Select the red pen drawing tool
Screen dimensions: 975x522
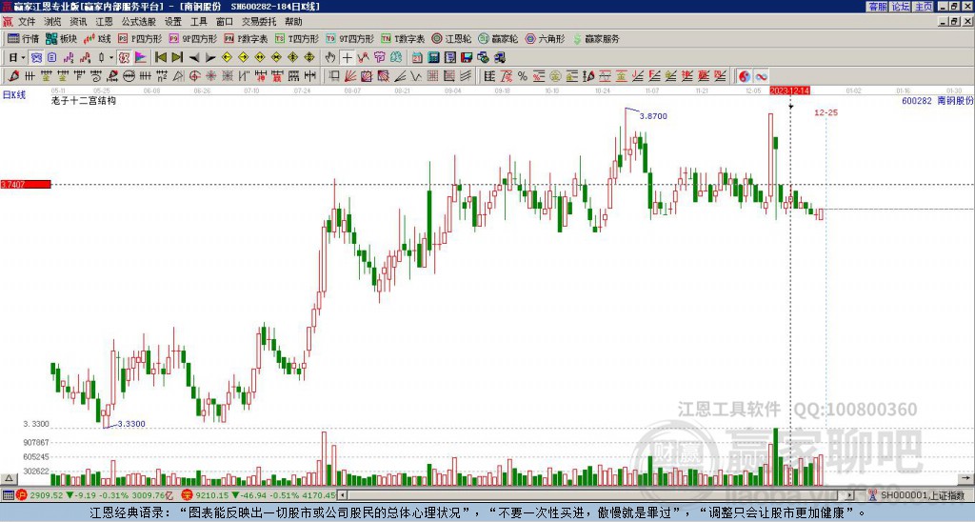click(13, 76)
